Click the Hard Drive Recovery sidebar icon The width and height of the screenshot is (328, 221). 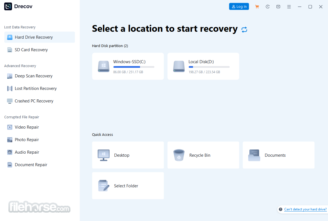pos(9,37)
